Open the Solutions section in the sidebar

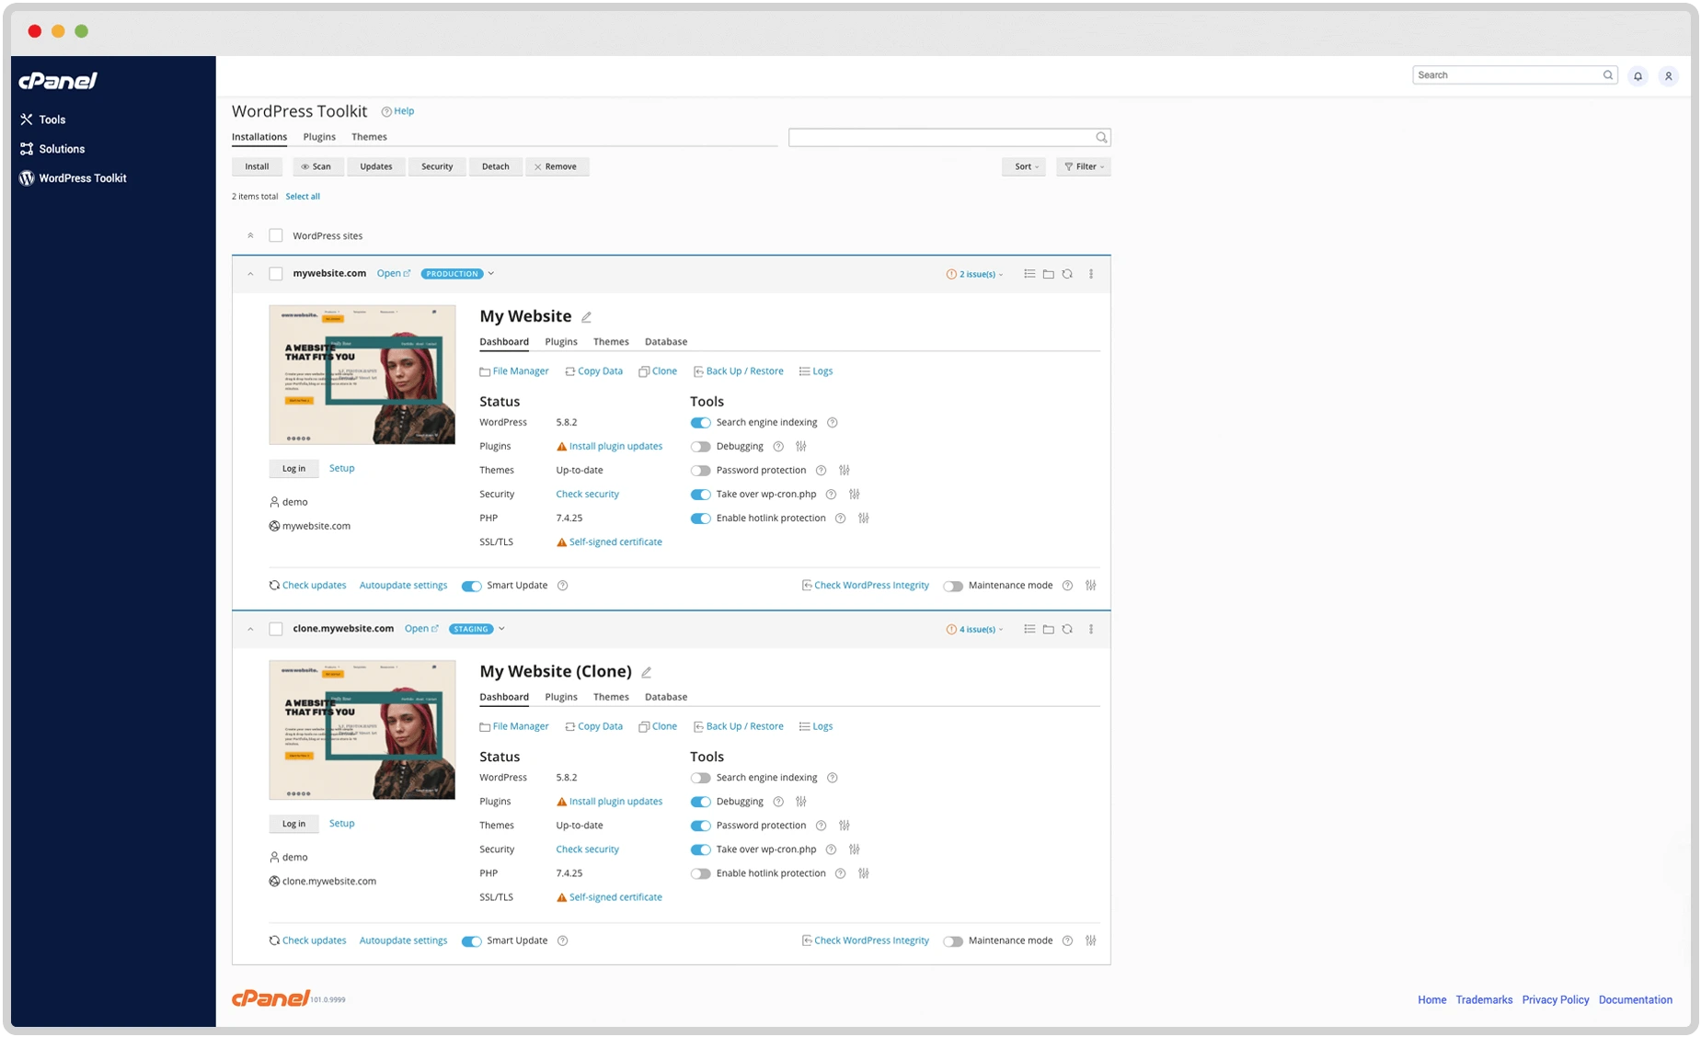tap(61, 148)
